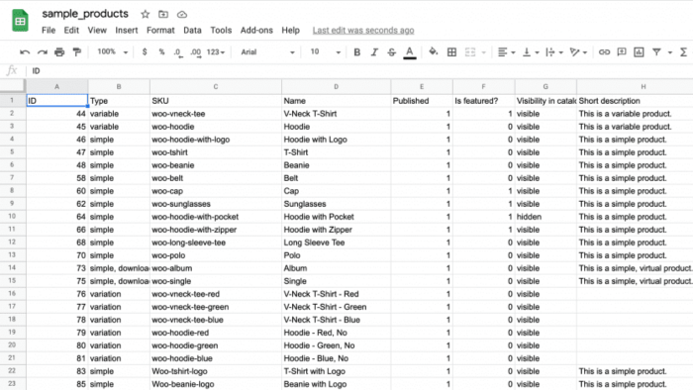Viewport: 693px width, 390px height.
Task: Select the 'woo-sunglasses' cell
Action: click(216, 204)
